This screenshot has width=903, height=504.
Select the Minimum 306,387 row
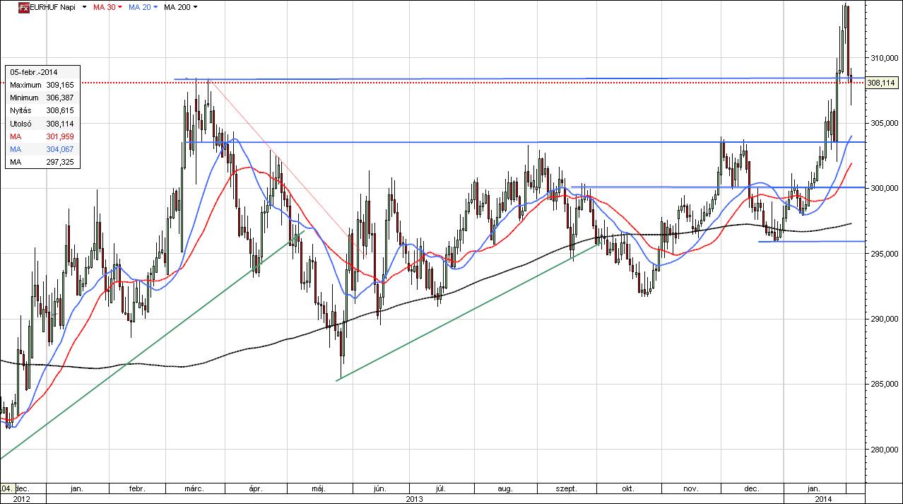point(42,98)
